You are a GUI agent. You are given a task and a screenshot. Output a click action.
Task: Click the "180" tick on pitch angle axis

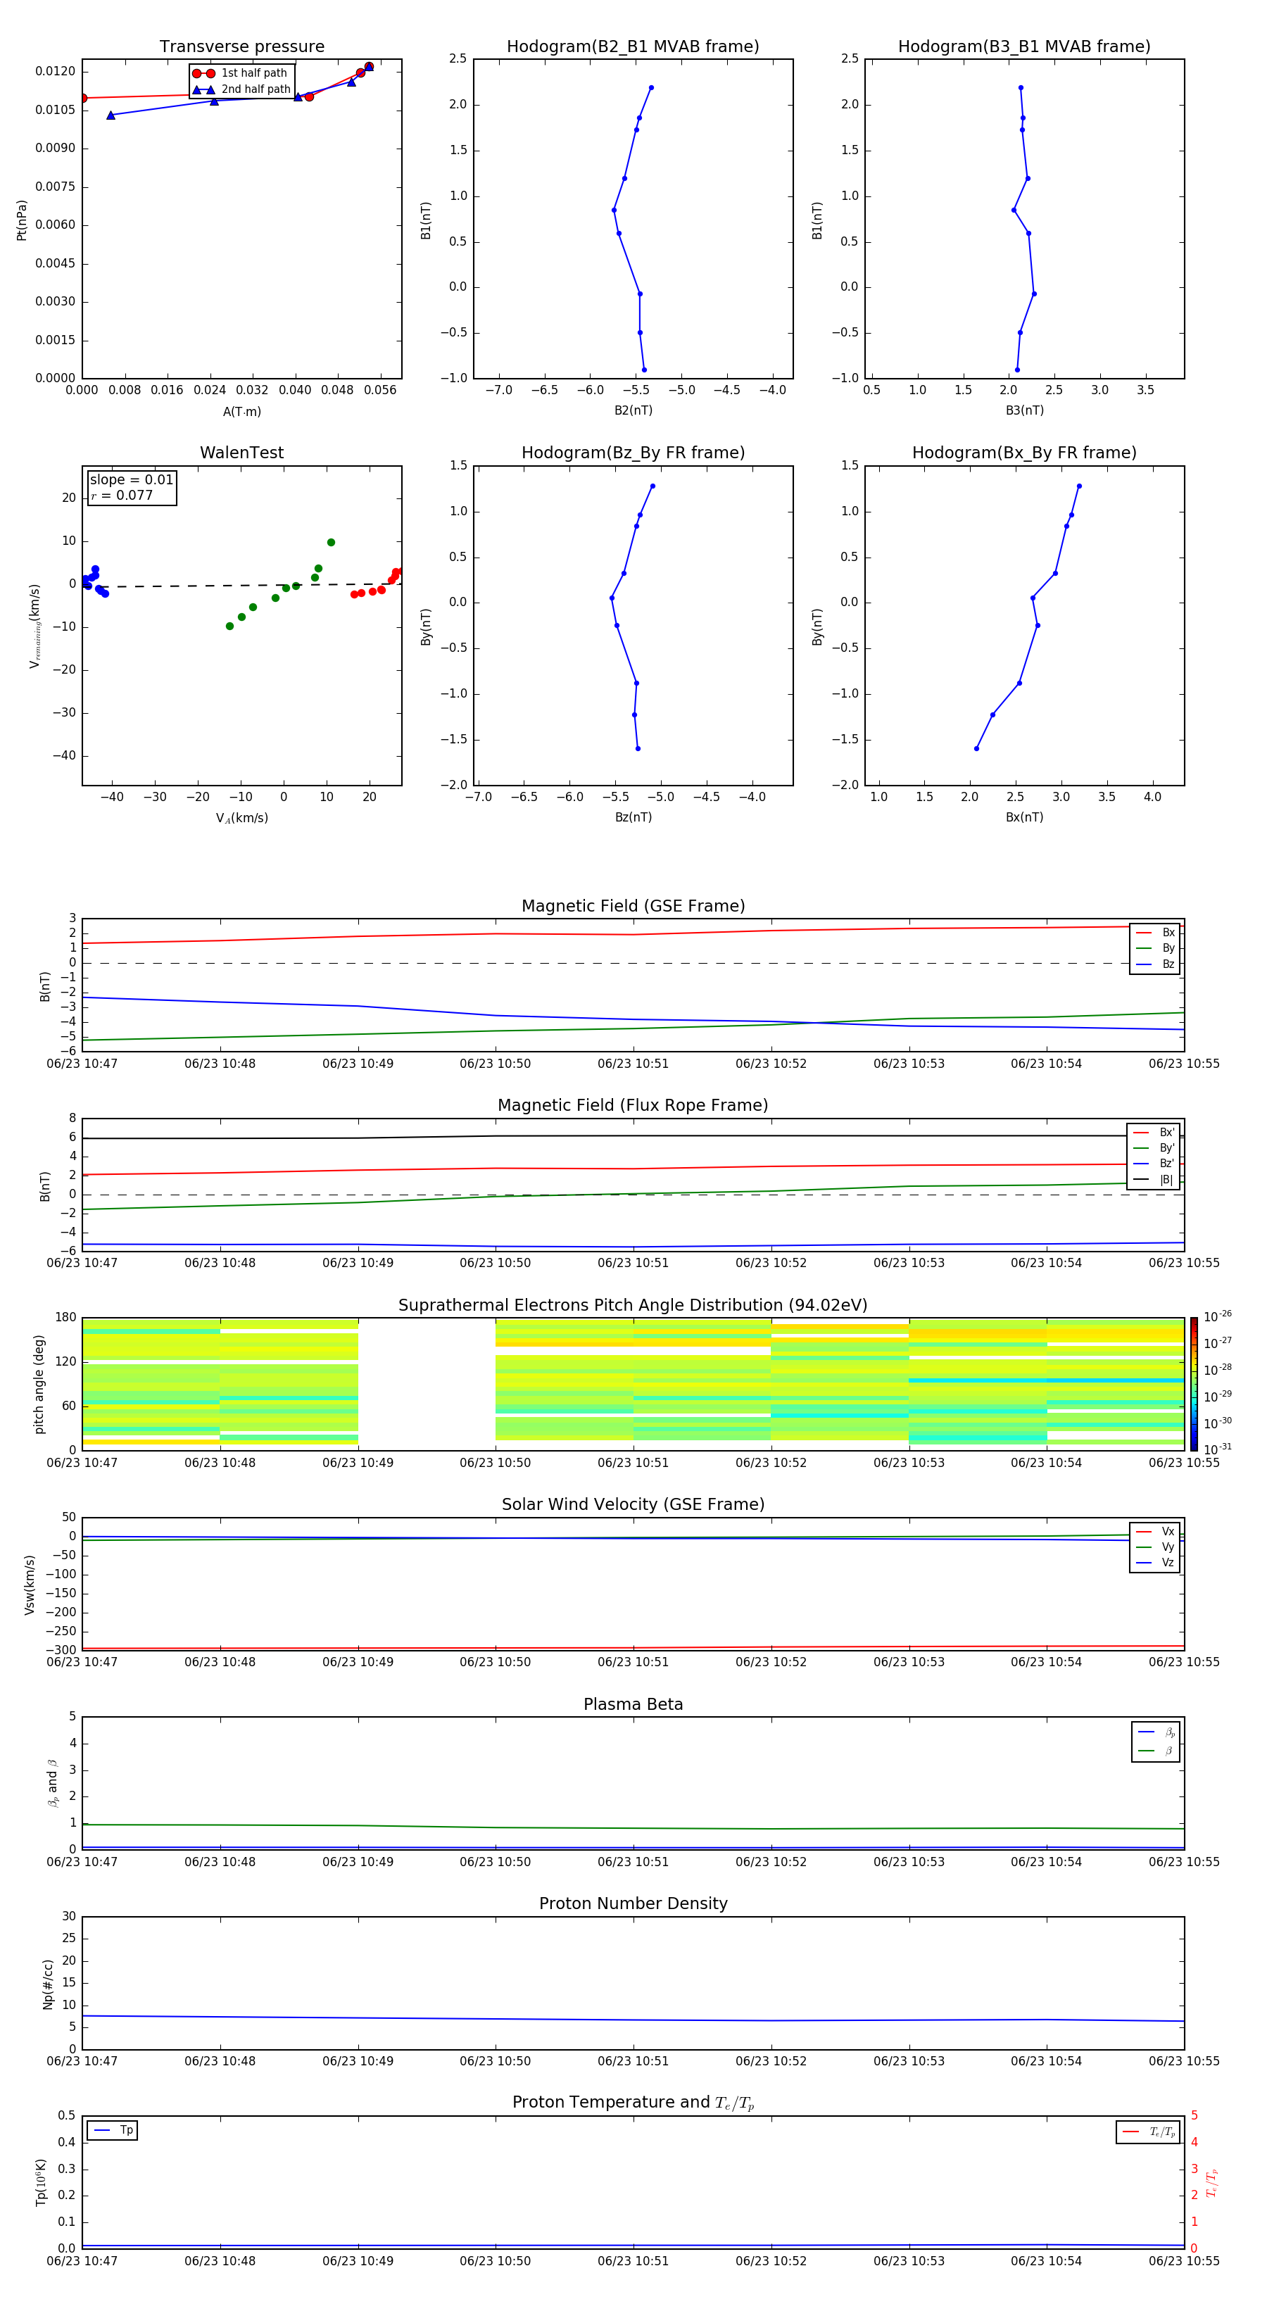(x=66, y=1318)
